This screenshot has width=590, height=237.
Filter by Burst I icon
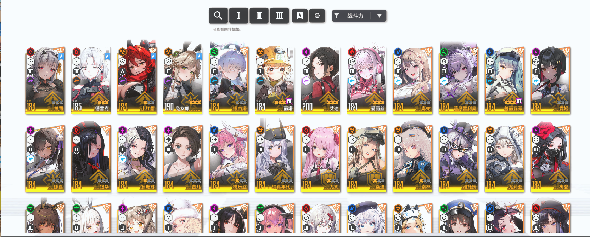click(x=238, y=16)
